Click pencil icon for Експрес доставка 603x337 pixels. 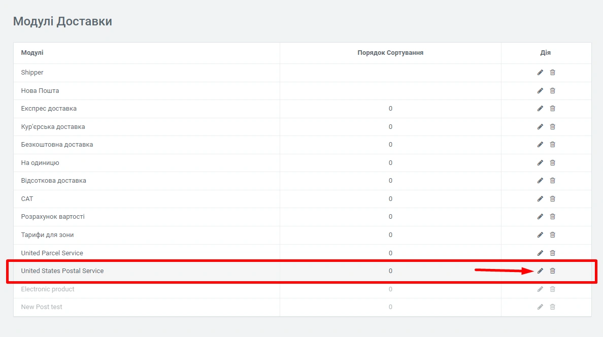pyautogui.click(x=540, y=109)
